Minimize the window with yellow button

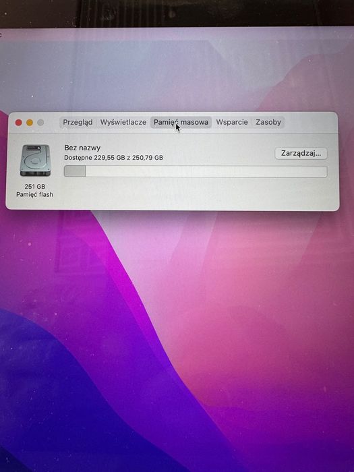pyautogui.click(x=30, y=123)
